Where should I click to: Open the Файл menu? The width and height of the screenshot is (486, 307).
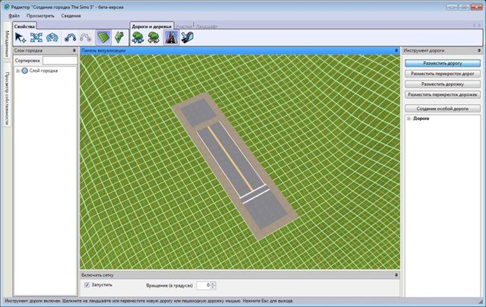[14, 15]
